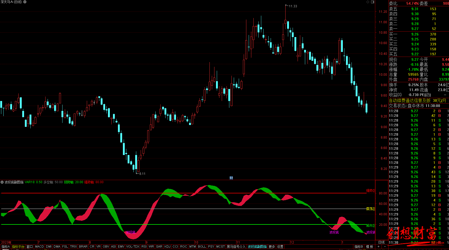The image size is (449, 250).
Task: Toggle the side panel layout icon
Action: tap(373, 2)
